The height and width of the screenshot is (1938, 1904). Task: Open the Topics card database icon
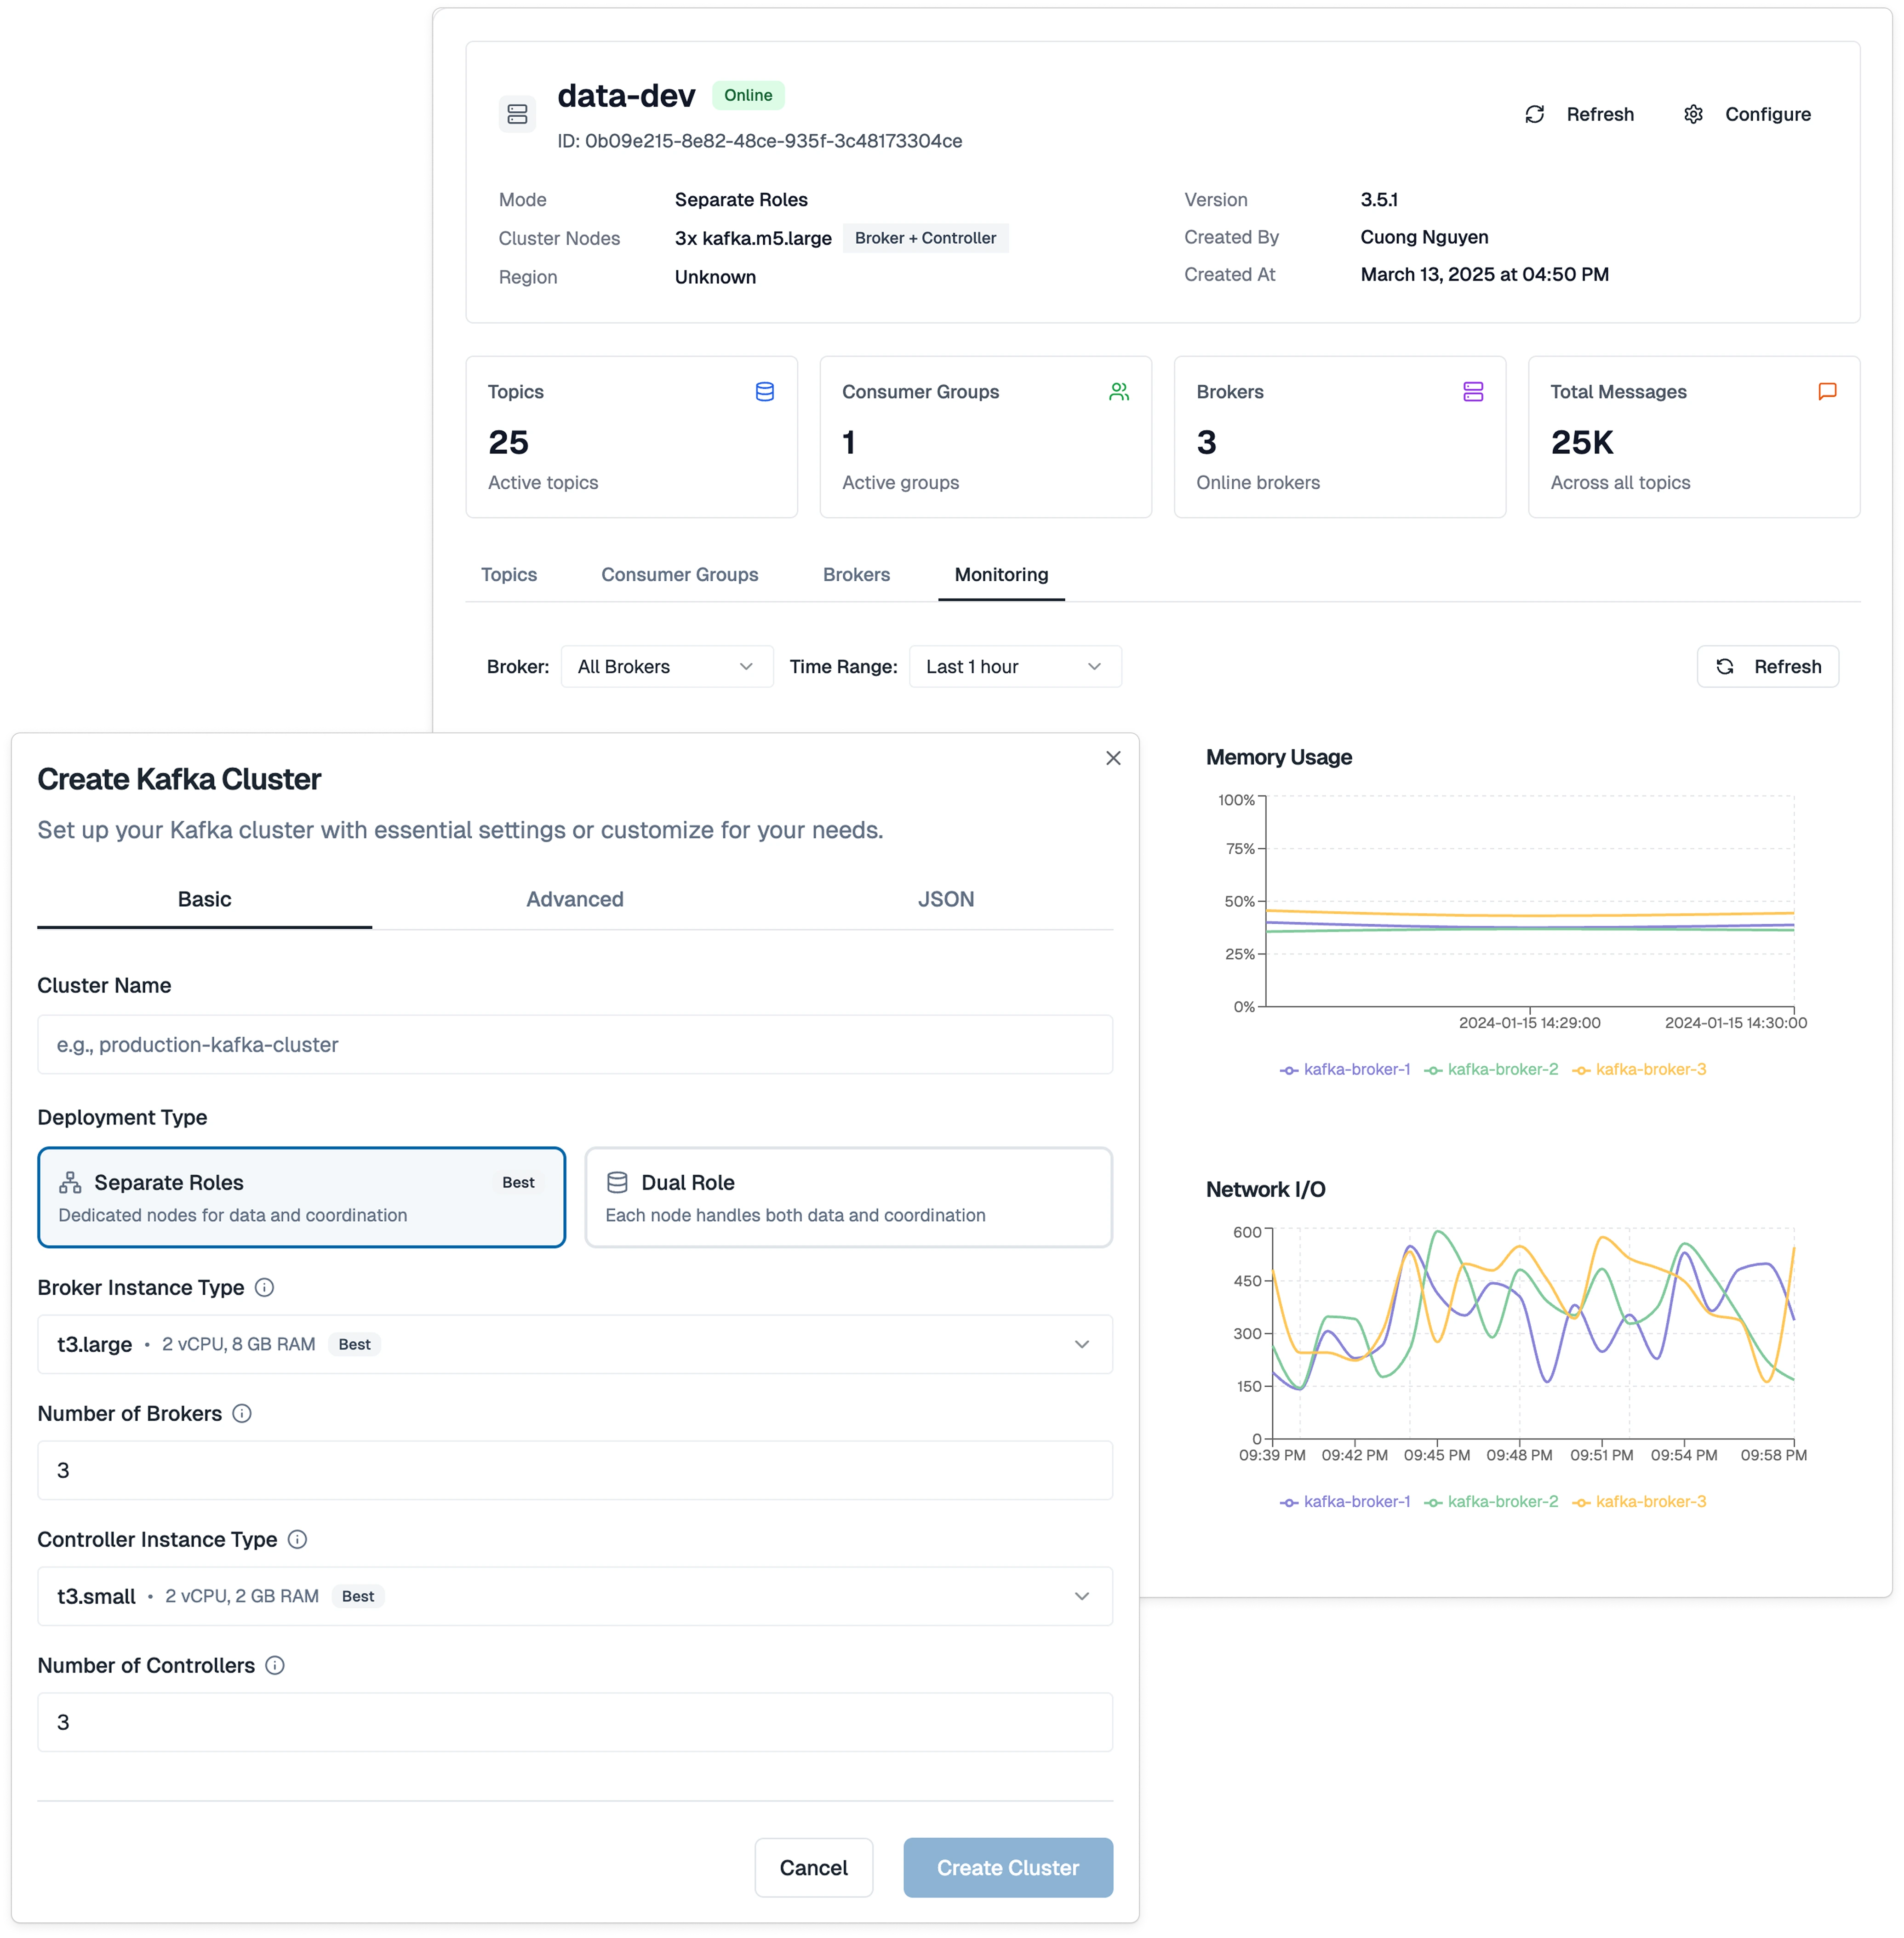click(x=765, y=392)
